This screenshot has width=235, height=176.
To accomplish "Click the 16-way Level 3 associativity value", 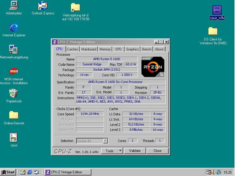I will click(158, 130).
